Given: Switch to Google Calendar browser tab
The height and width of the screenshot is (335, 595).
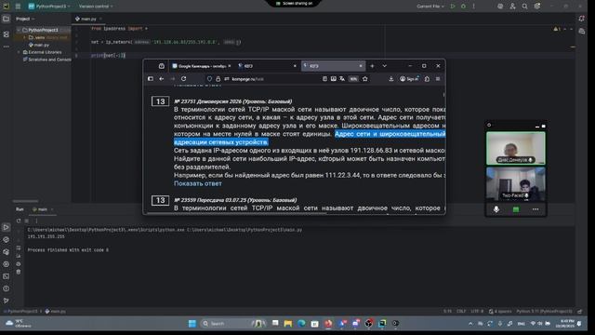Looking at the screenshot, I should 201,66.
